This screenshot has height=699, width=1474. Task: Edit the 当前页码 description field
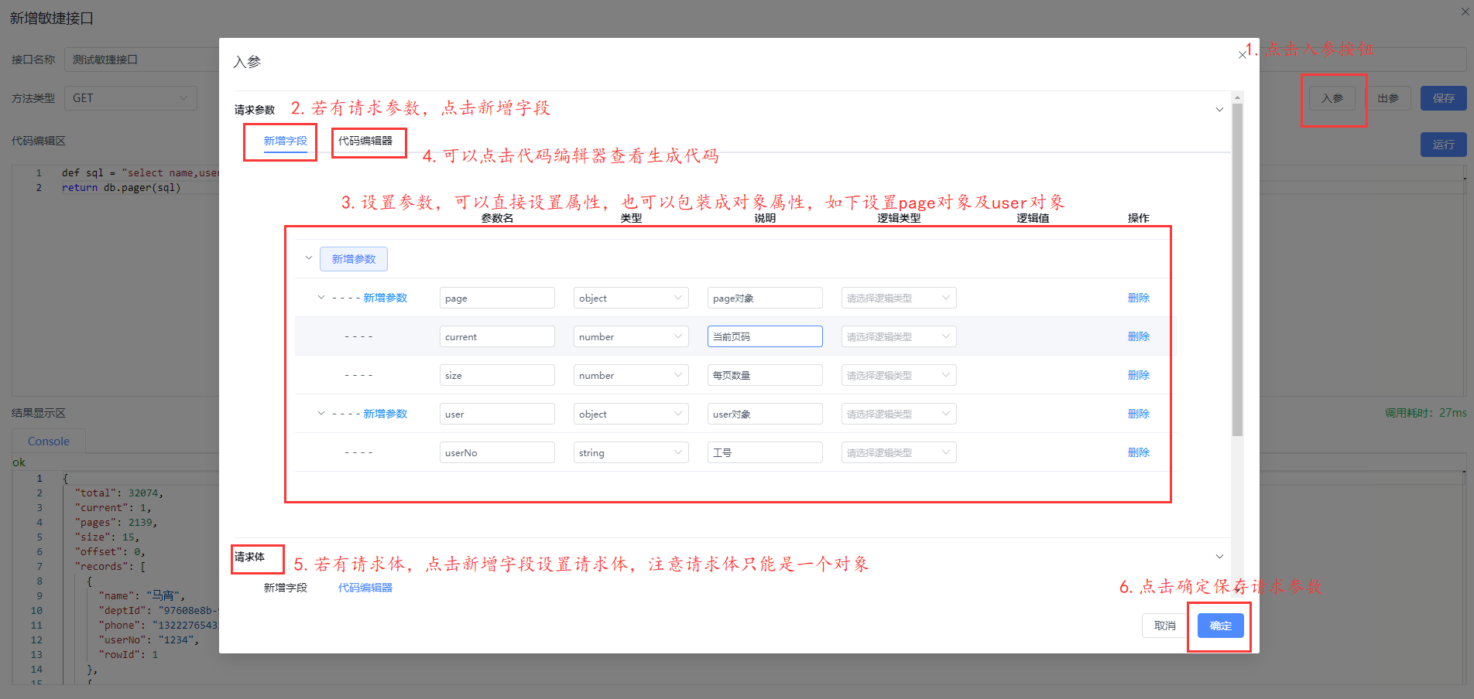click(x=765, y=336)
